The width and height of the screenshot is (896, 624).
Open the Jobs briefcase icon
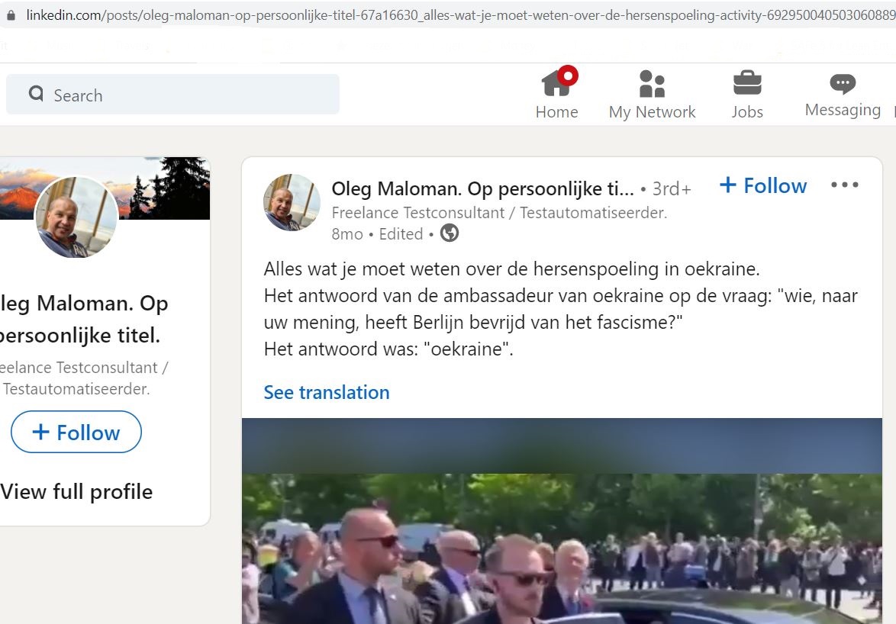(x=747, y=83)
